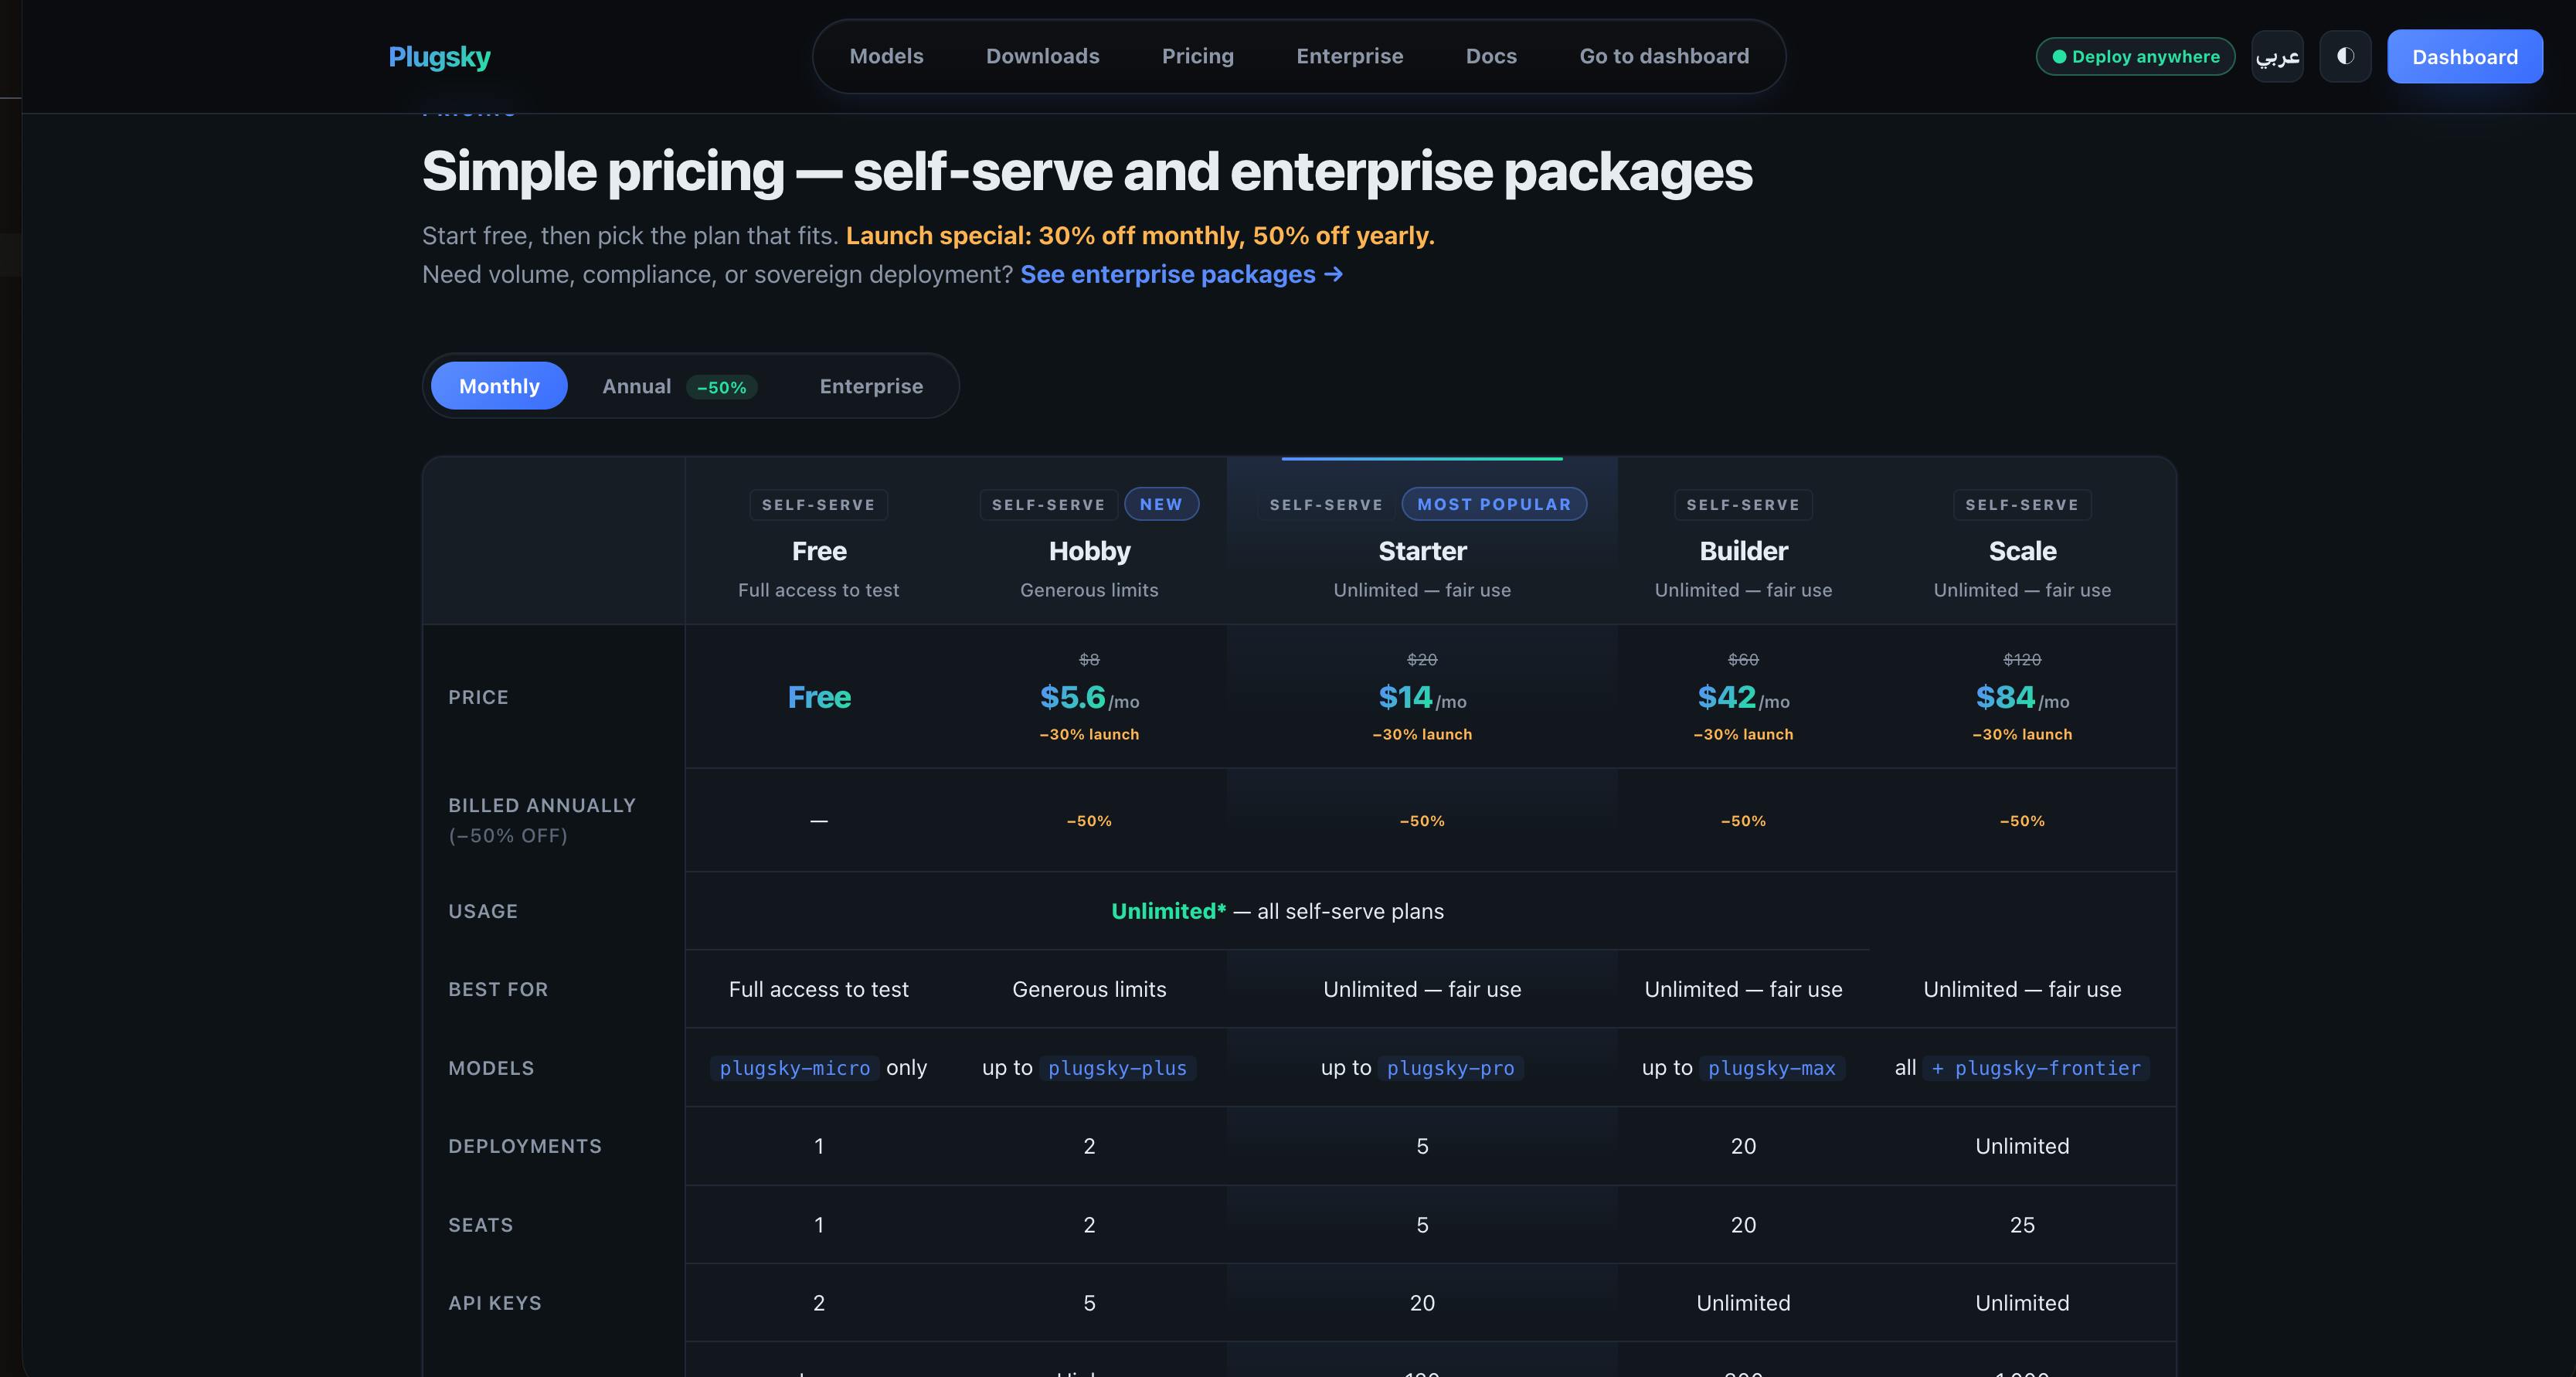
Task: Click Unlimited* usage text
Action: point(1168,911)
